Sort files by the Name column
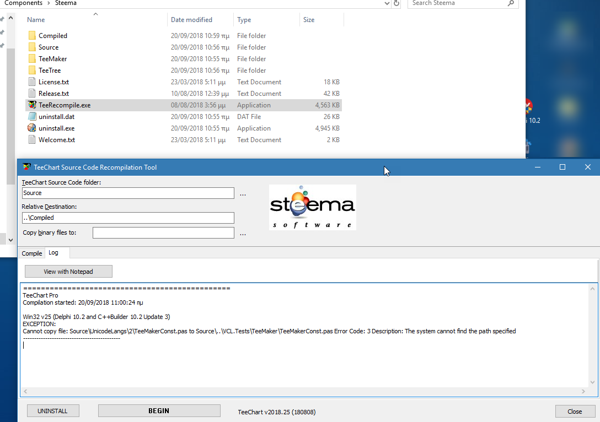The image size is (600, 422). (x=36, y=20)
